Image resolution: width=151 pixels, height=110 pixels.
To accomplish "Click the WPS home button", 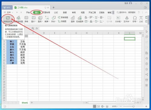I will click(7, 8).
